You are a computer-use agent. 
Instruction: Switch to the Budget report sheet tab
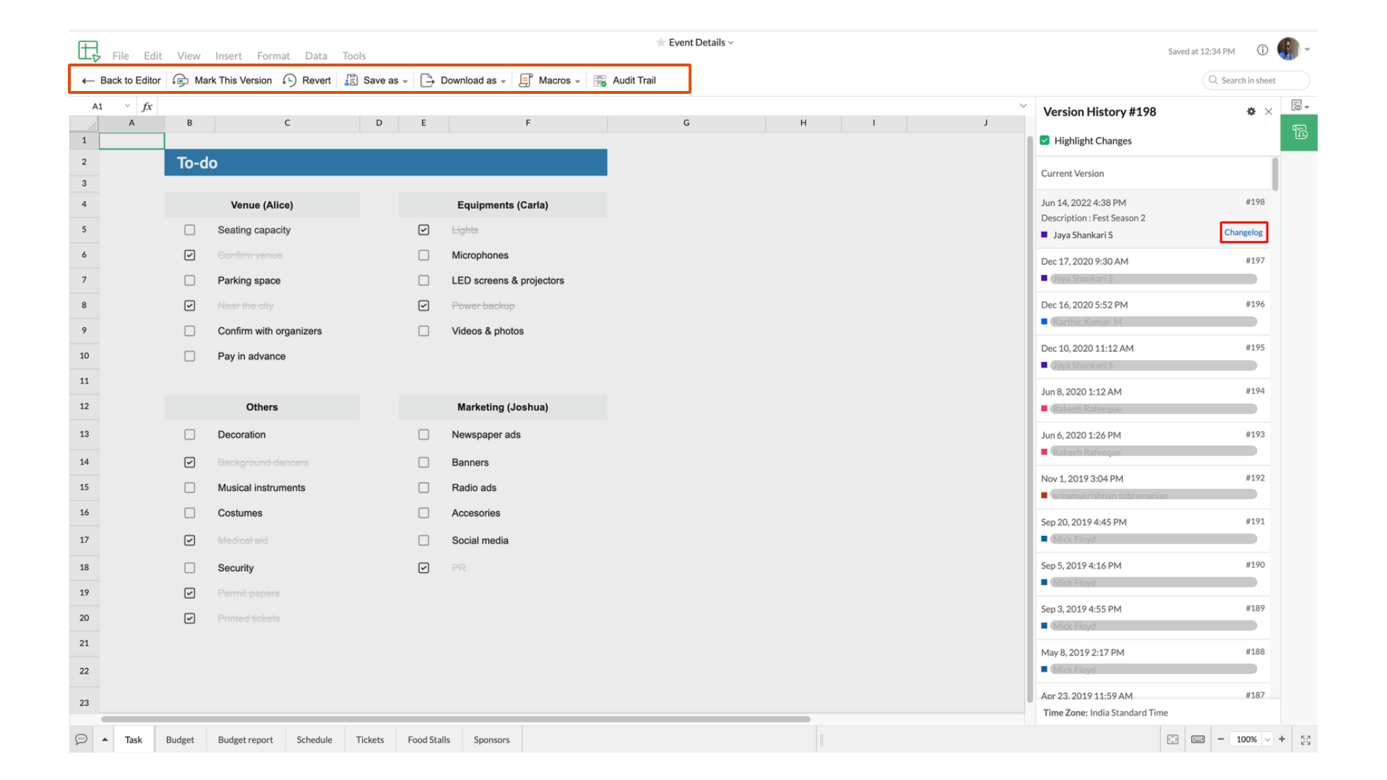tap(245, 740)
